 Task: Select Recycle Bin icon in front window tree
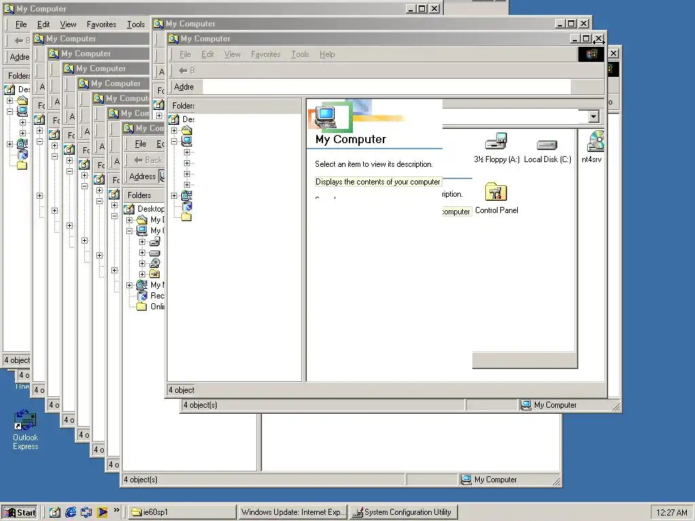[187, 206]
